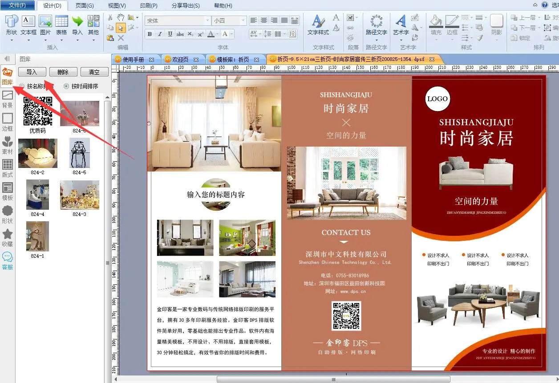Select sort by name (按名称排序) radio
Image resolution: width=559 pixels, height=383 pixels.
pyautogui.click(x=22, y=86)
